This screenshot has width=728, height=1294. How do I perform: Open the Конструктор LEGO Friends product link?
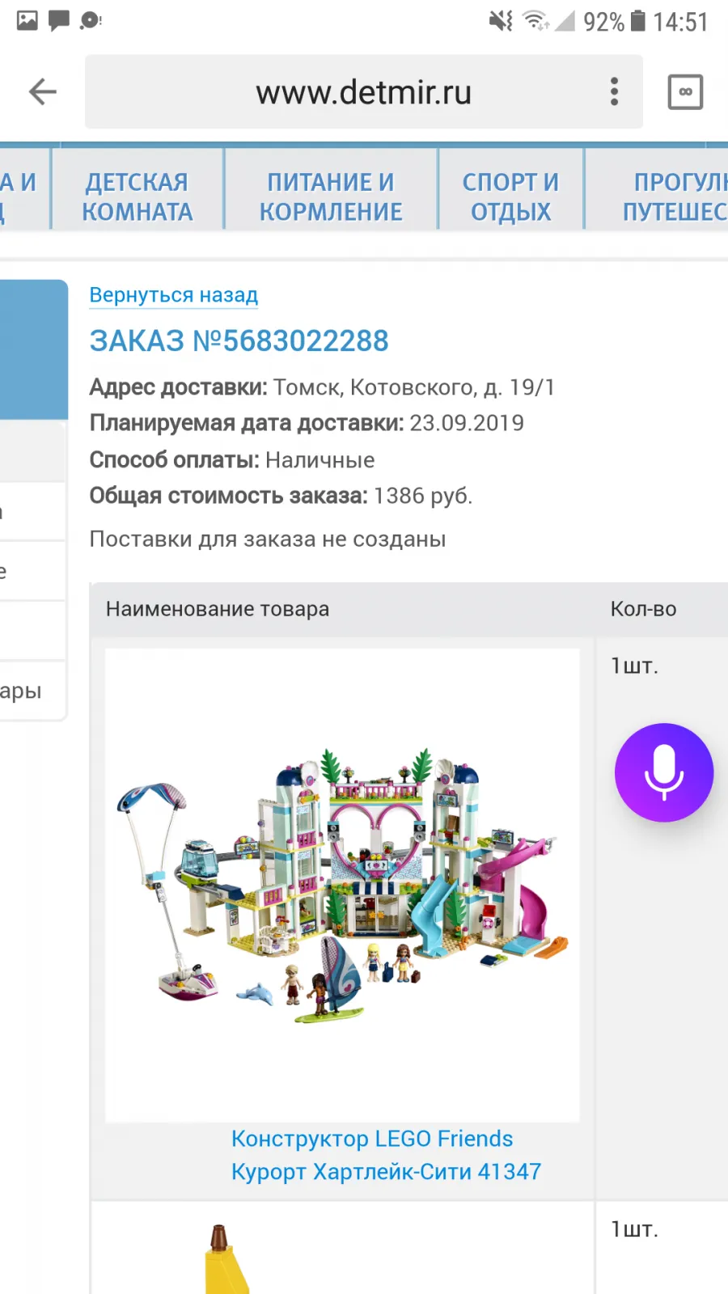[386, 1155]
